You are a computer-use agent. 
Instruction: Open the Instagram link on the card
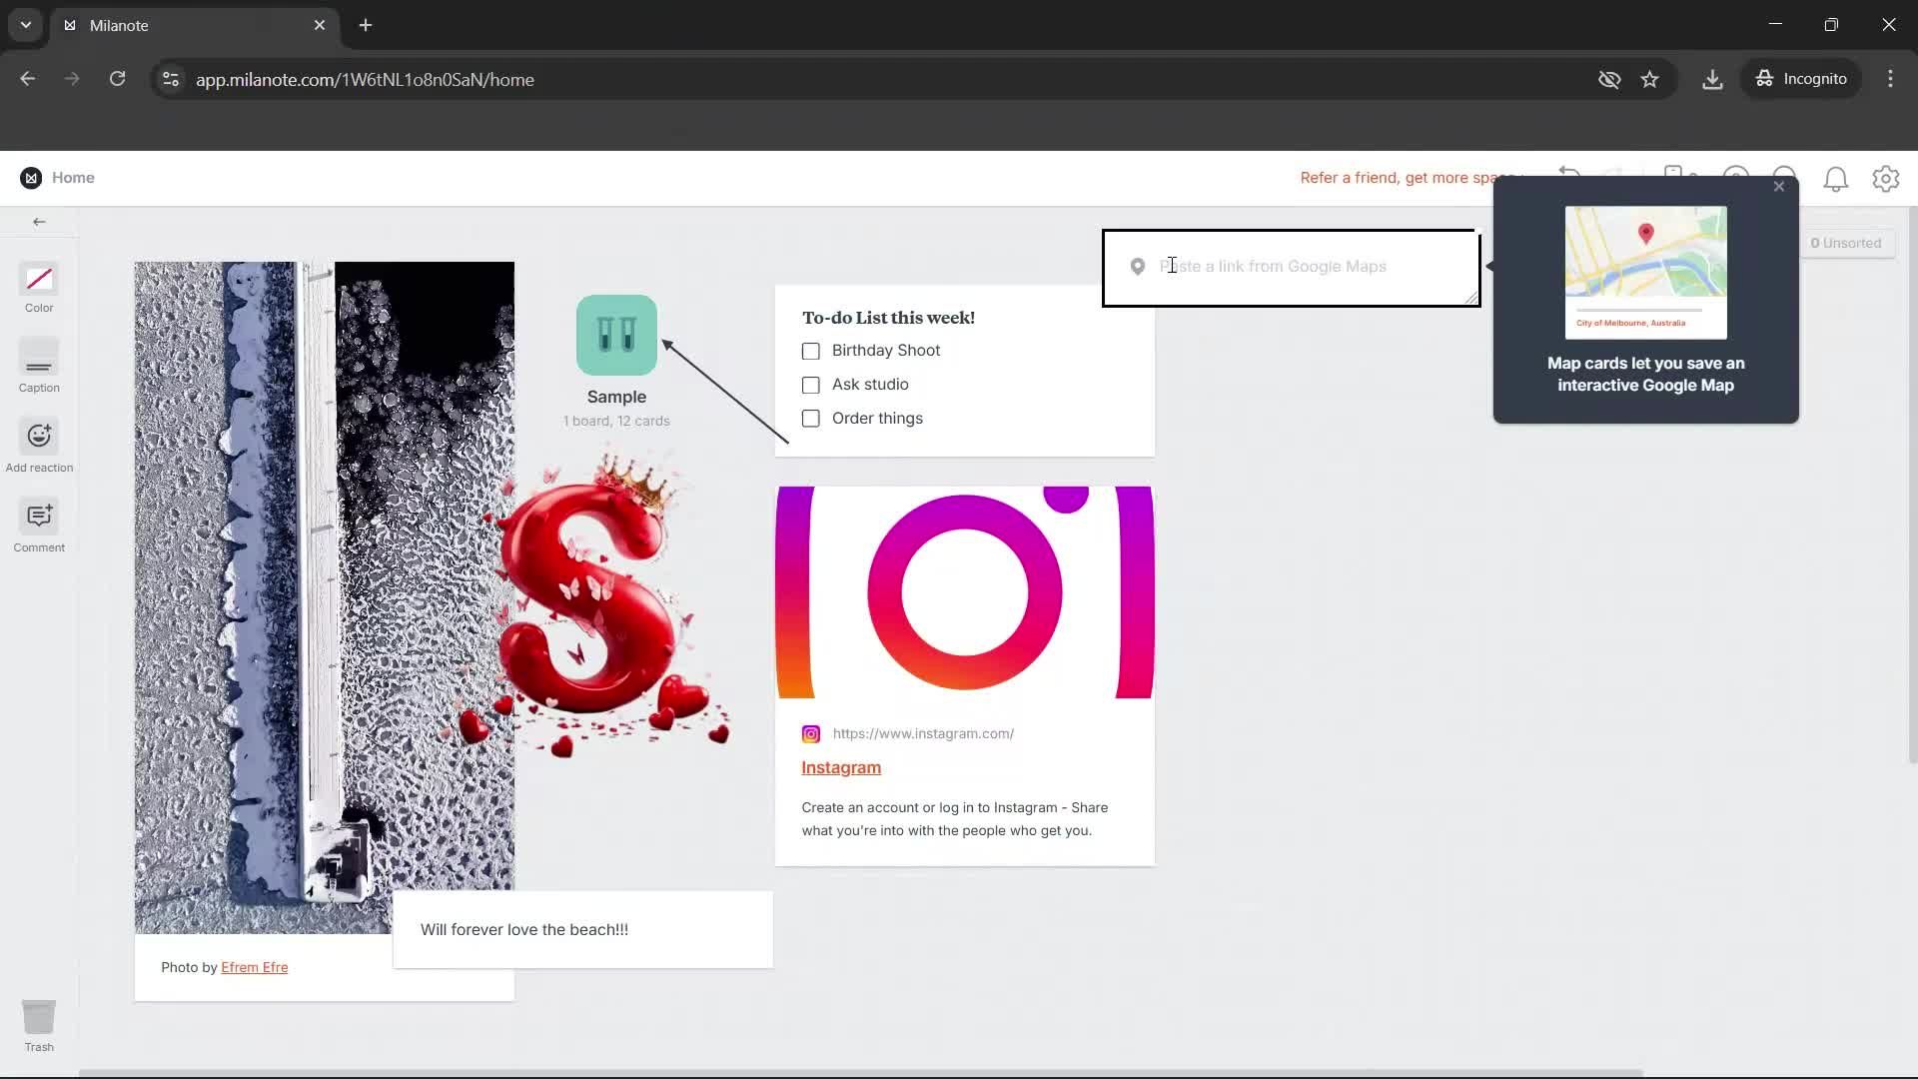pyautogui.click(x=840, y=767)
